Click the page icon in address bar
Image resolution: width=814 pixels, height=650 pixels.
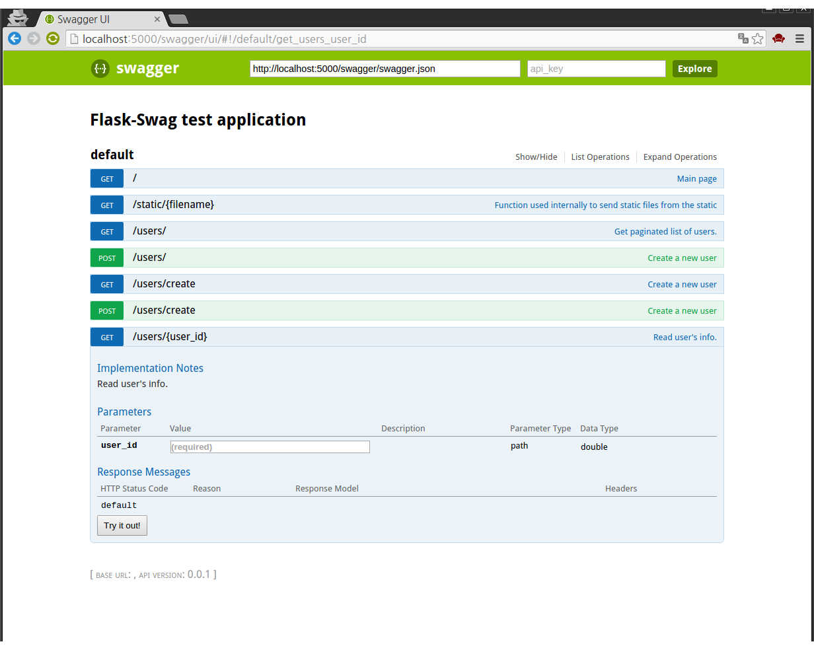(x=75, y=39)
